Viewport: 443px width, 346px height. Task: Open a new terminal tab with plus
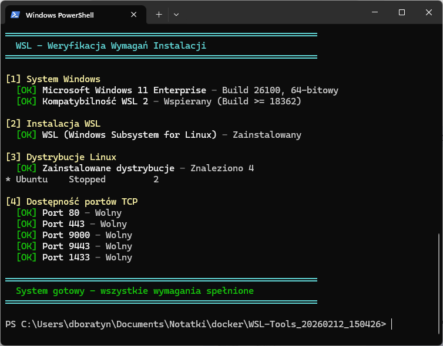coord(159,15)
